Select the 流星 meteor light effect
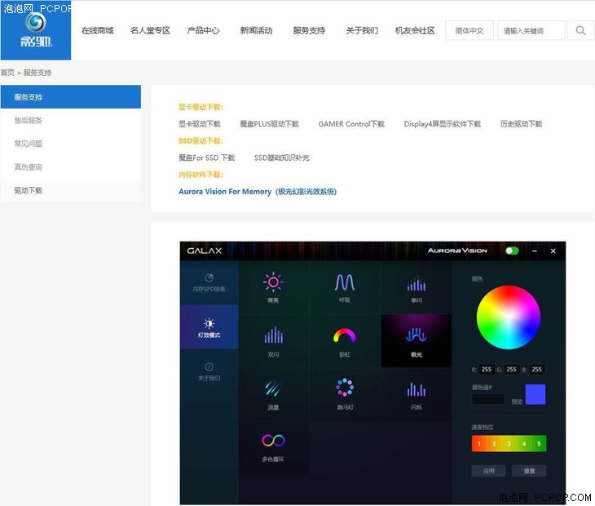This screenshot has height=506, width=595. coord(273,394)
